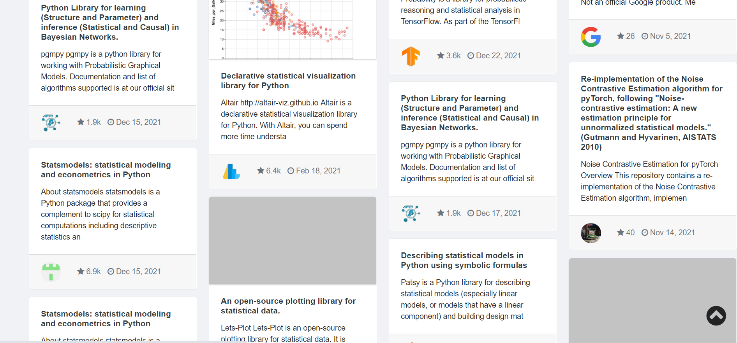Select the TensorFlow orange logo icon
The width and height of the screenshot is (737, 343).
click(x=411, y=56)
